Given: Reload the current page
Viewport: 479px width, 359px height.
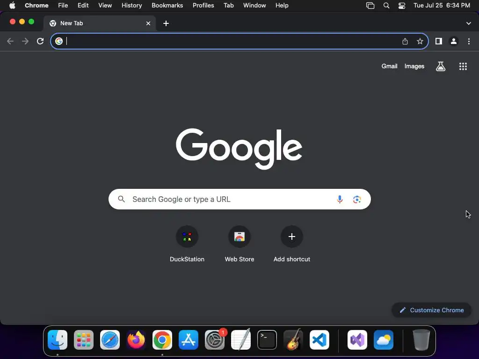Looking at the screenshot, I should click(x=40, y=41).
